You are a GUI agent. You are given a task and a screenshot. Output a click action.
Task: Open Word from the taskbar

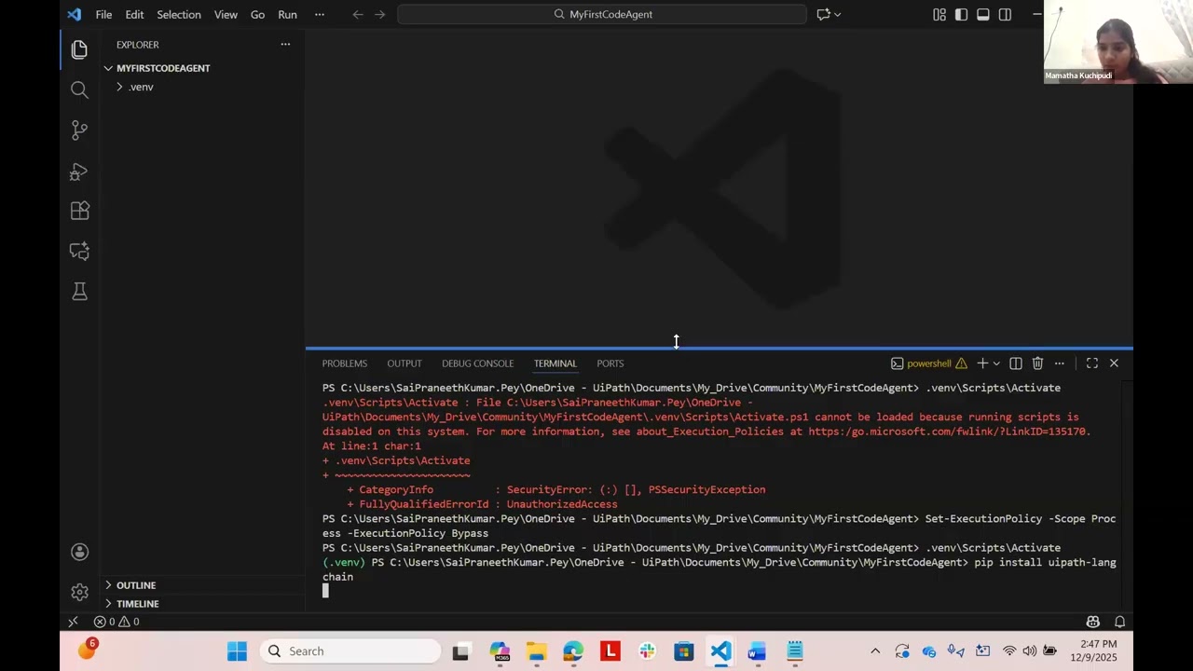[x=757, y=651]
